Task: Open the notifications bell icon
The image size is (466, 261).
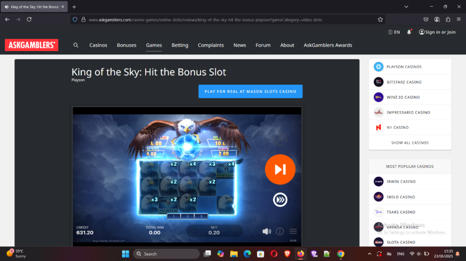Action: [409, 32]
